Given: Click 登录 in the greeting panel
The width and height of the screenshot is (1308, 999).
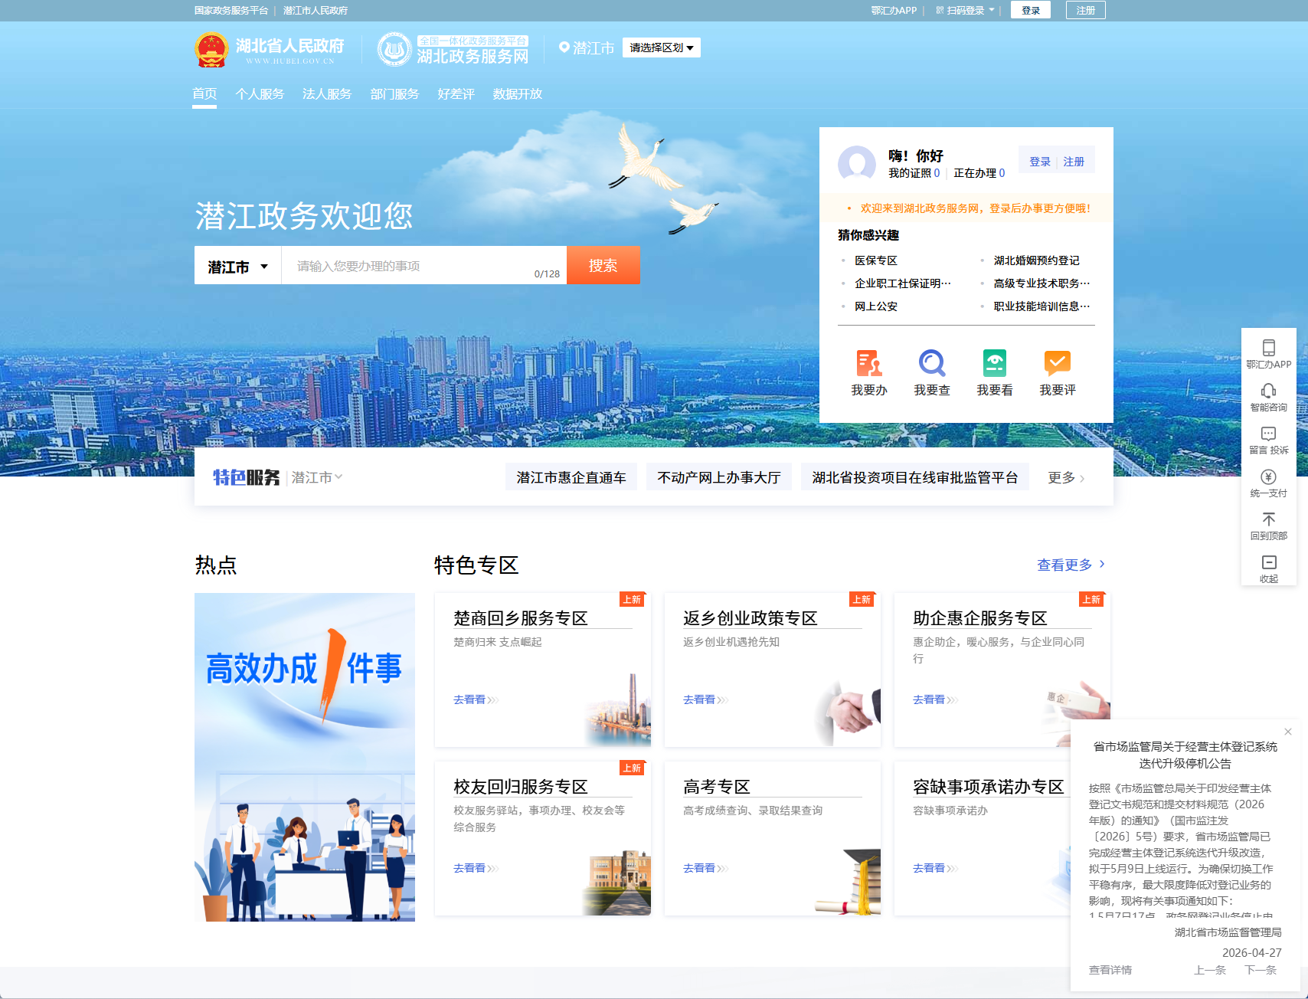Looking at the screenshot, I should pyautogui.click(x=1040, y=162).
